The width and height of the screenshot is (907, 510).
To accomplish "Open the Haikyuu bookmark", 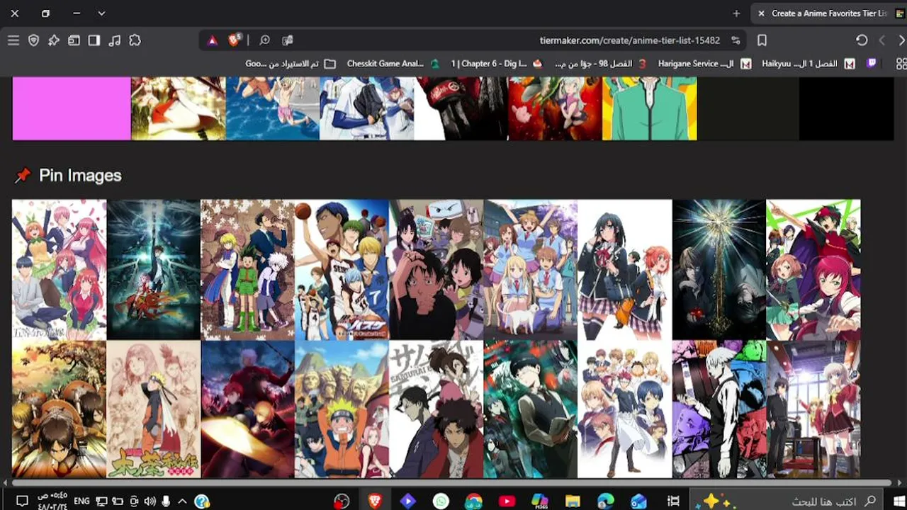I will (x=808, y=64).
